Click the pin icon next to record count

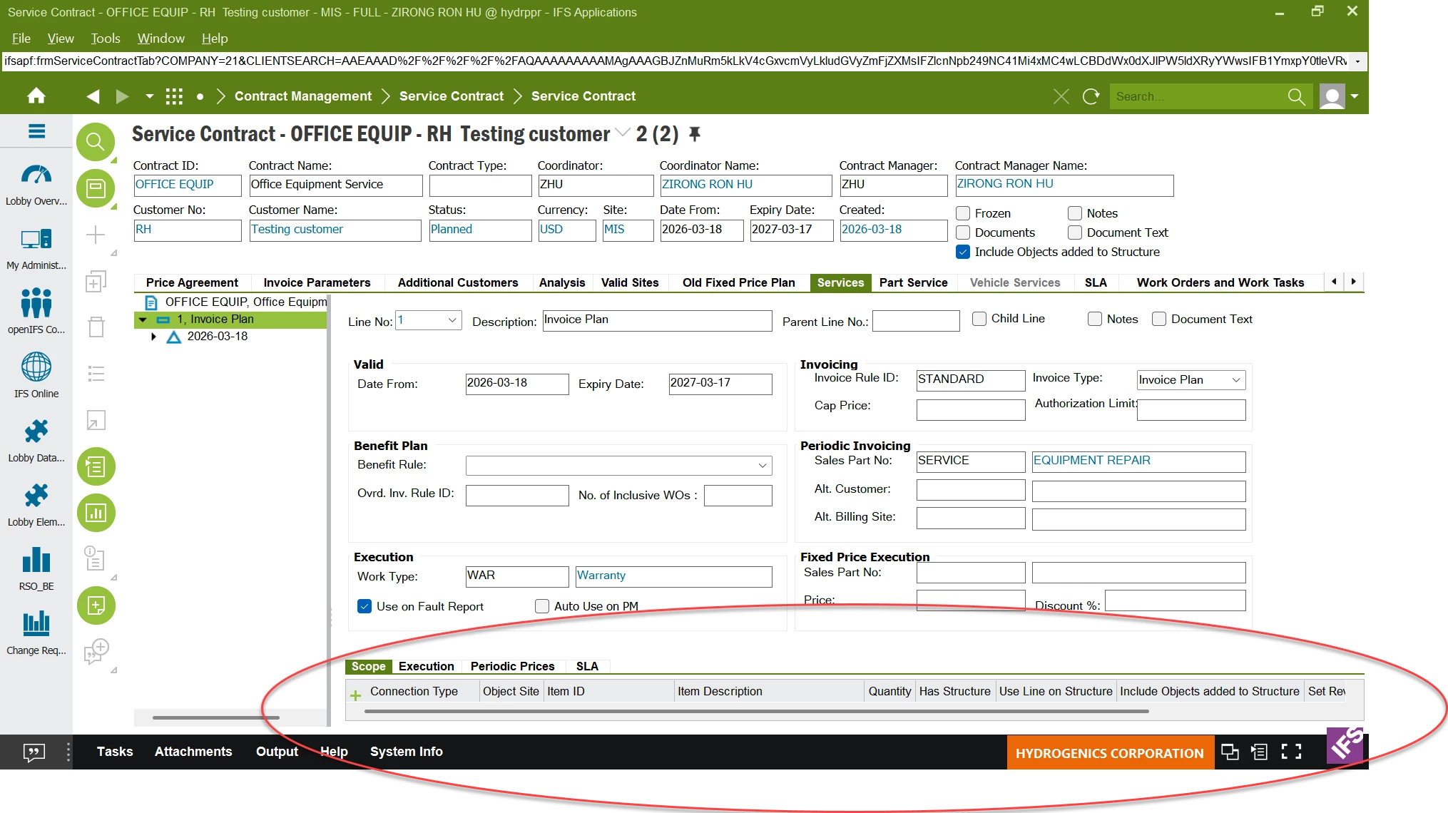694,133
